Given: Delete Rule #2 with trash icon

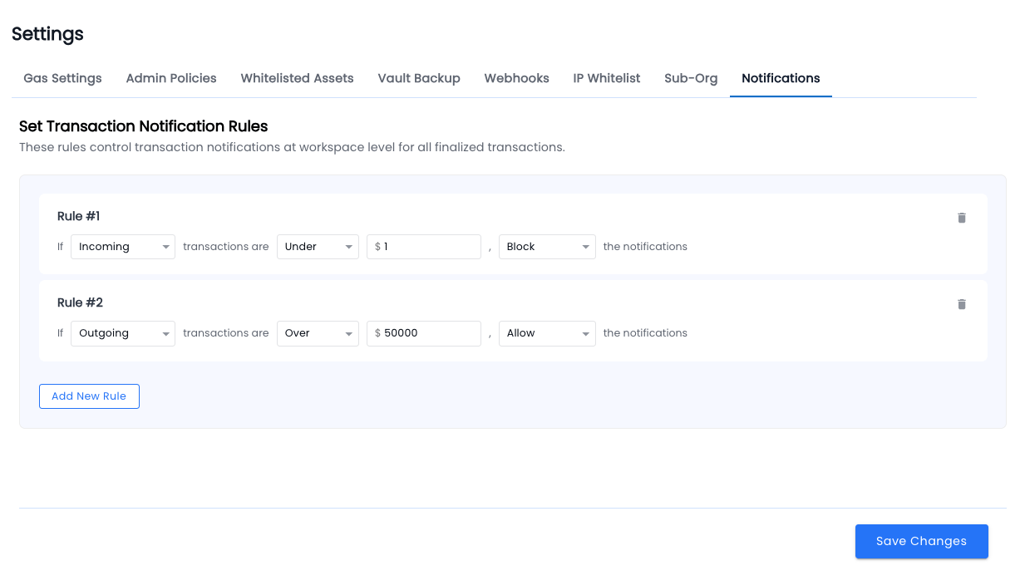Looking at the screenshot, I should [x=962, y=304].
